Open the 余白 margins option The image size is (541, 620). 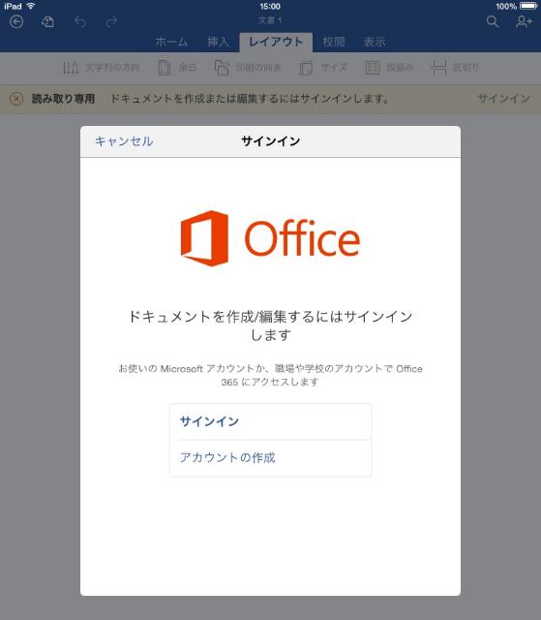click(x=177, y=68)
